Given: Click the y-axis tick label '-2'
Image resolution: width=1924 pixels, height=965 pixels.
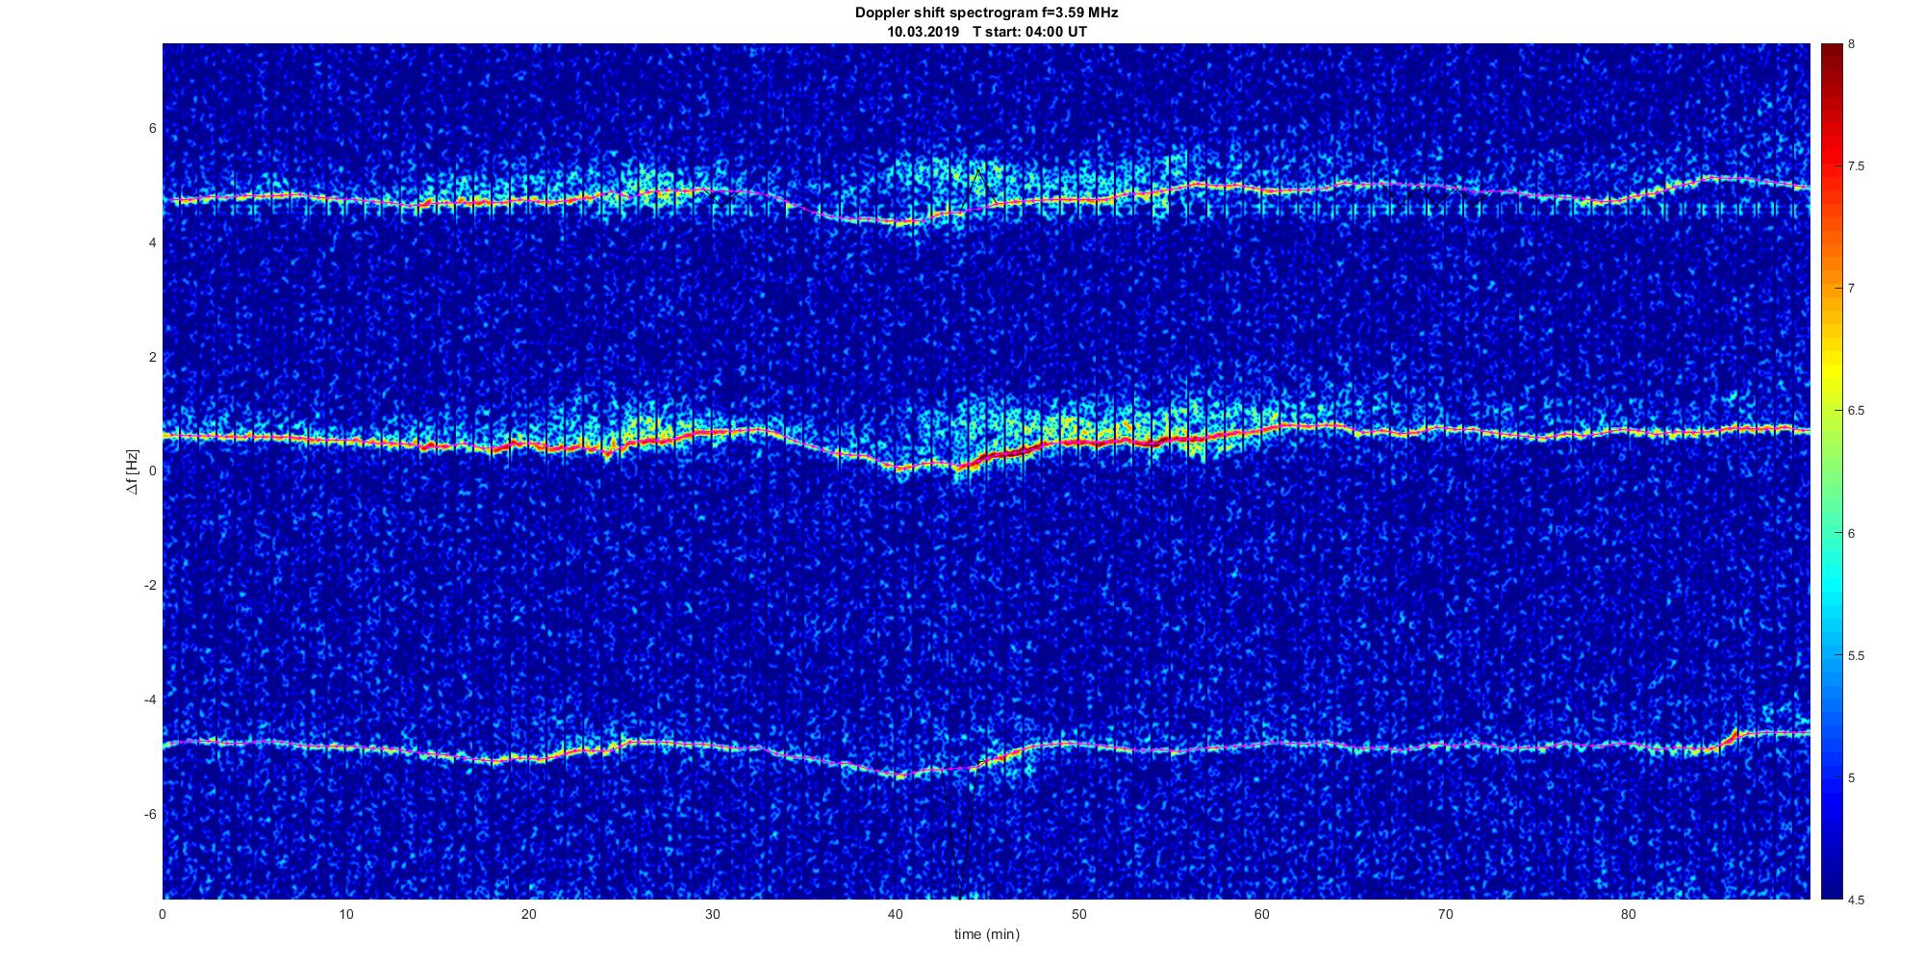Looking at the screenshot, I should coord(149,586).
